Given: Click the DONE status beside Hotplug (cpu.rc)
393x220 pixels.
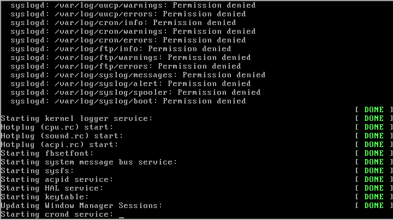Looking at the screenshot, I should pyautogui.click(x=374, y=127).
